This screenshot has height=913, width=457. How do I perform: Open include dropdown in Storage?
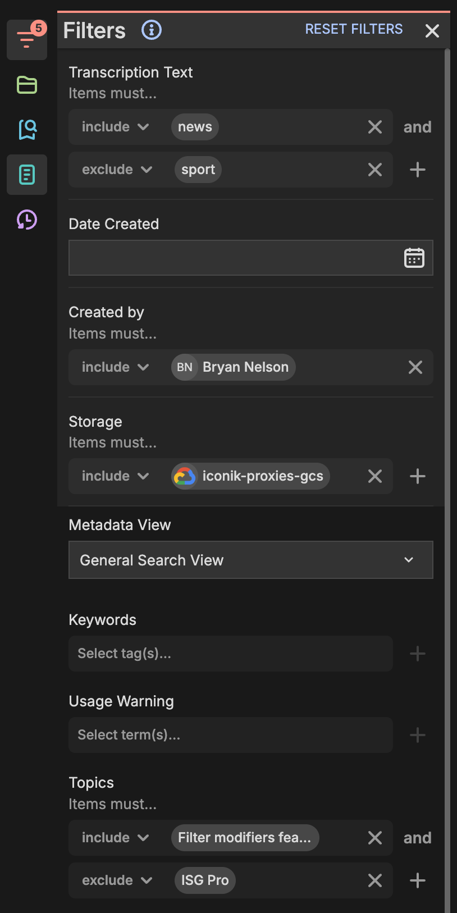pyautogui.click(x=116, y=476)
